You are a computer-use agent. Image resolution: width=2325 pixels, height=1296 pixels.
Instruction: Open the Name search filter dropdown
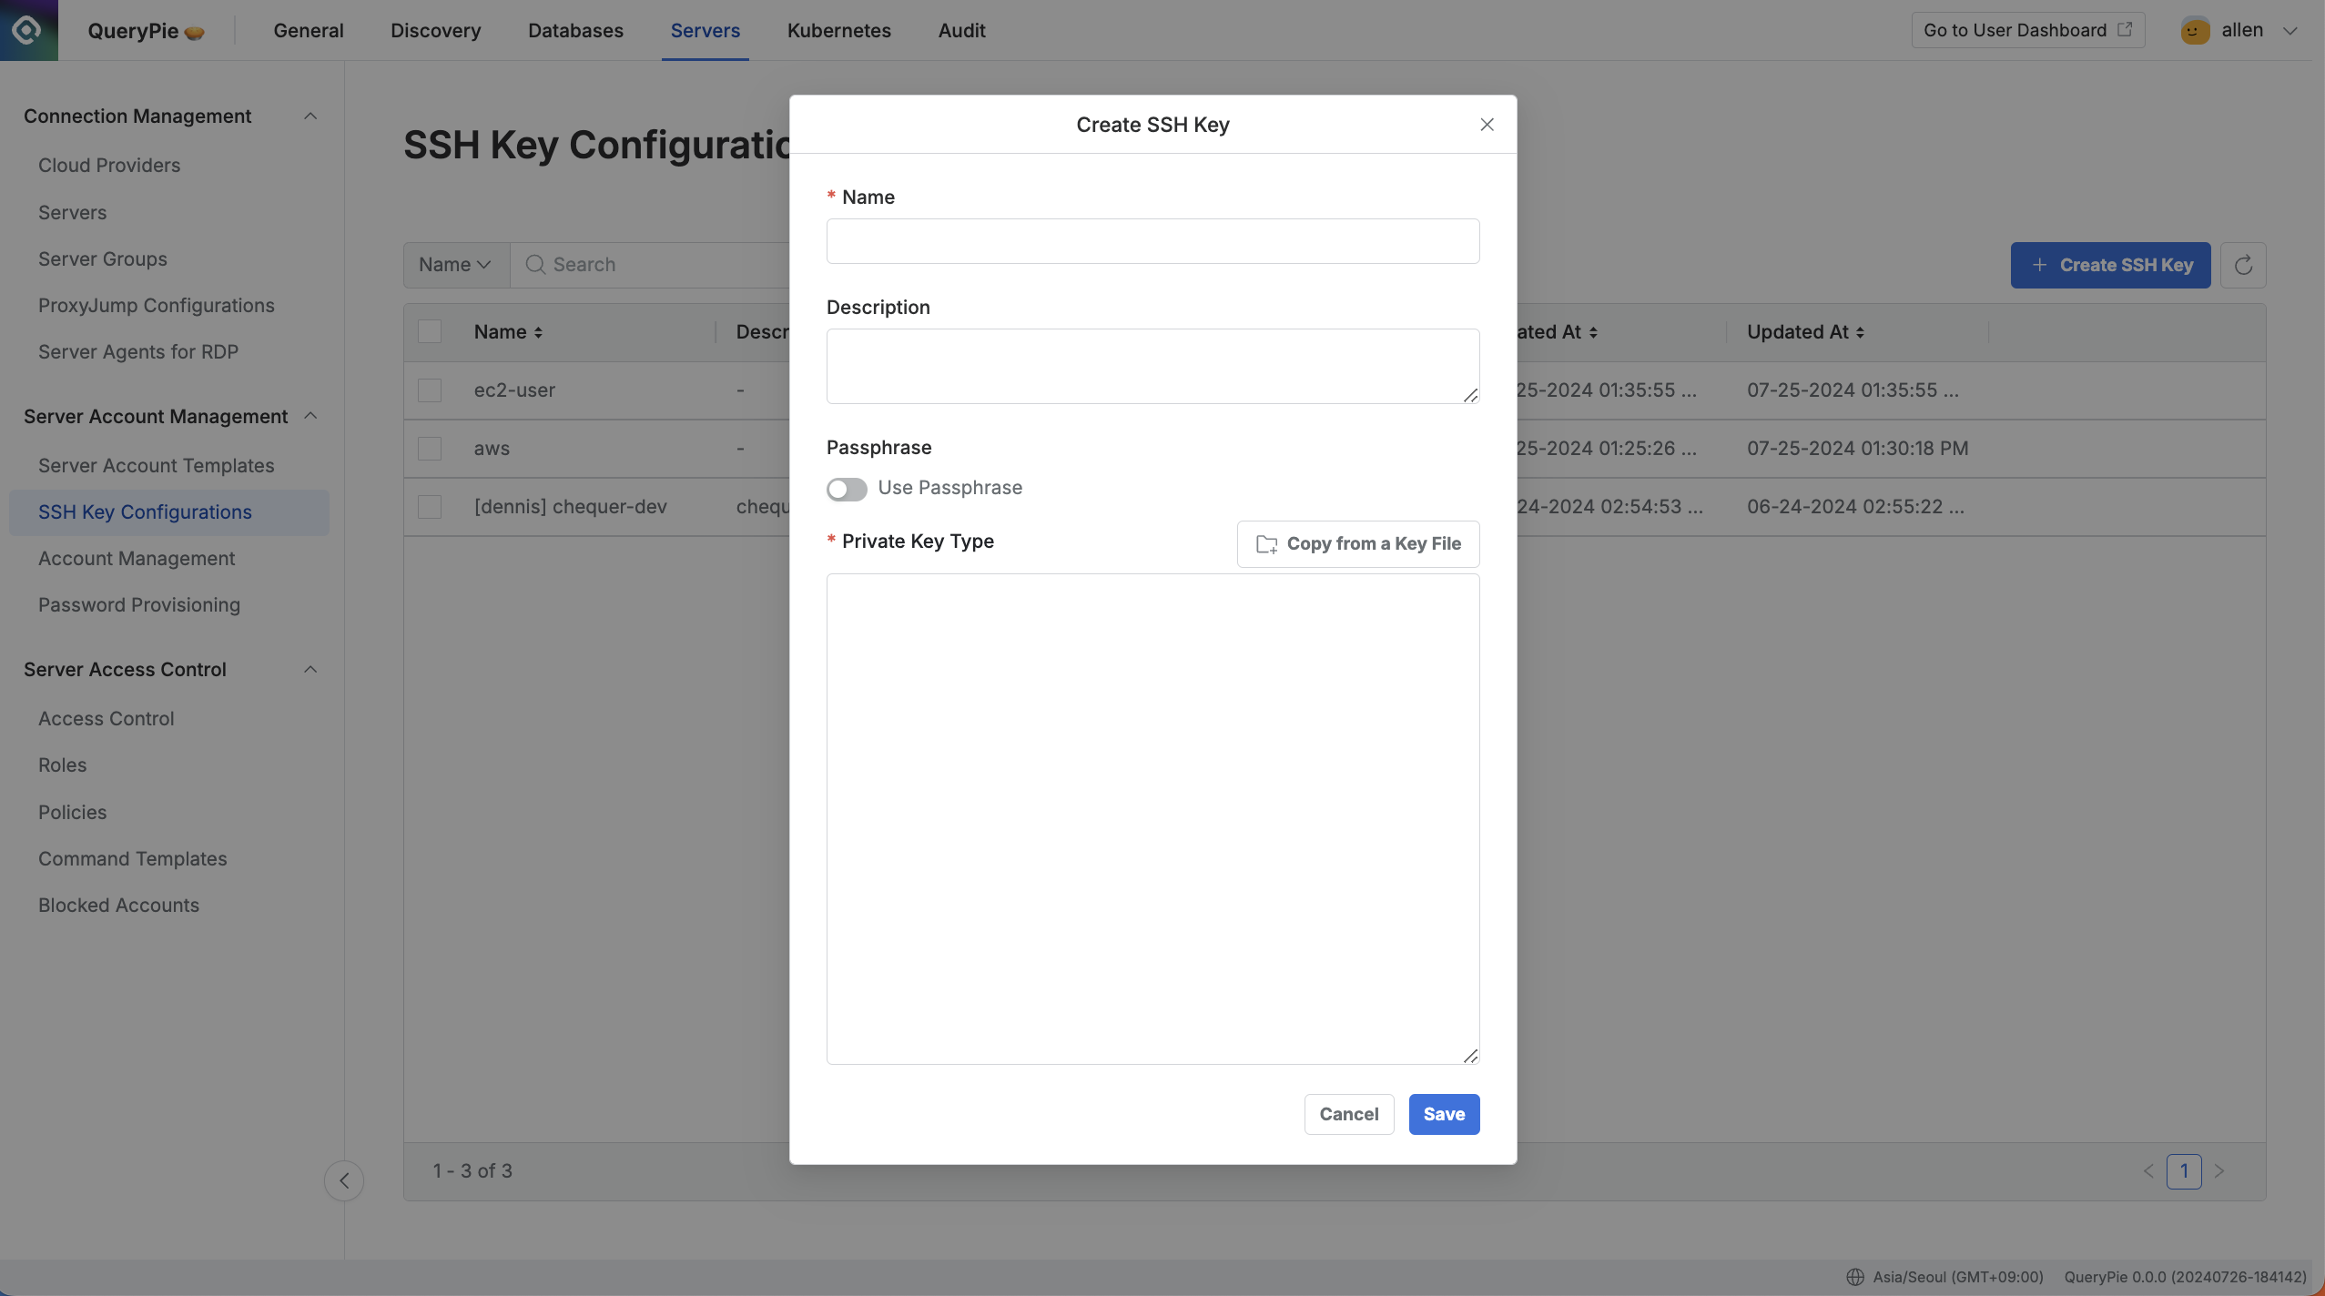(x=456, y=265)
